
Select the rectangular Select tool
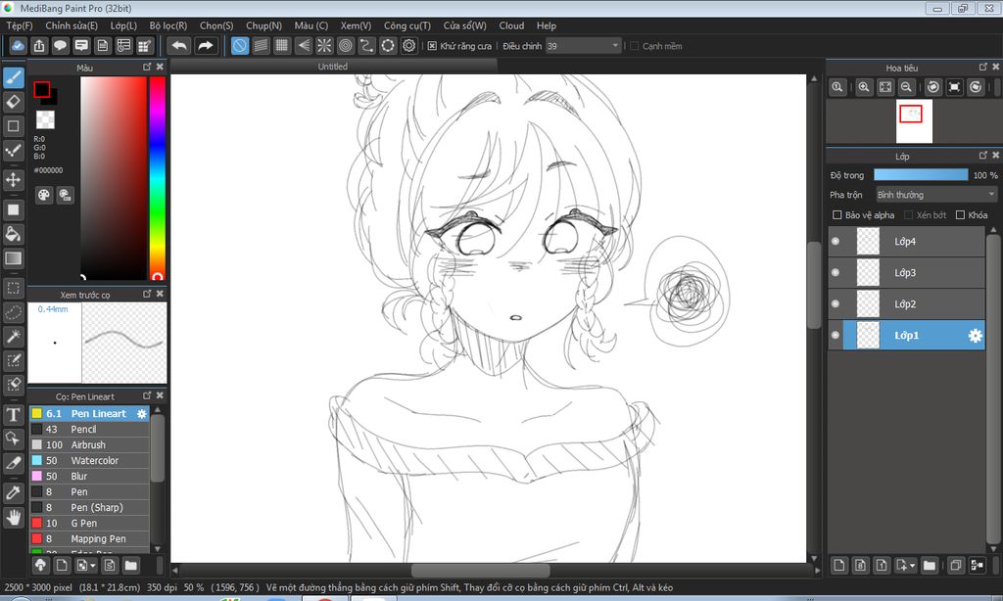[14, 288]
